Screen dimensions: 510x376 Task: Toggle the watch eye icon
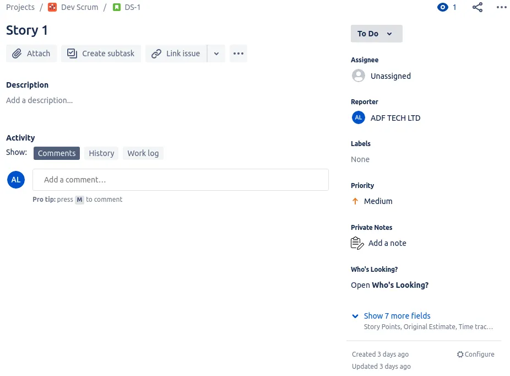pyautogui.click(x=442, y=7)
